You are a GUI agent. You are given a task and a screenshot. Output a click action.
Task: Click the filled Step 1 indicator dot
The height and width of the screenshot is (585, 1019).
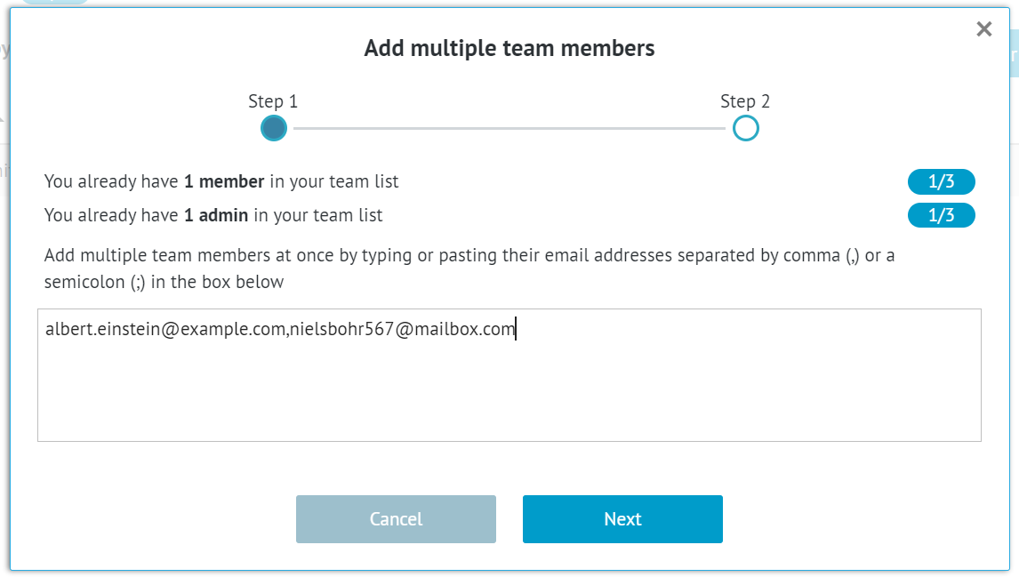point(274,128)
